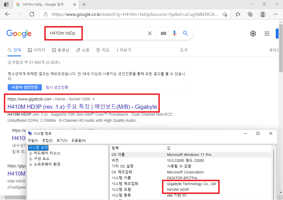Clear the Google search box with X

(x=150, y=33)
